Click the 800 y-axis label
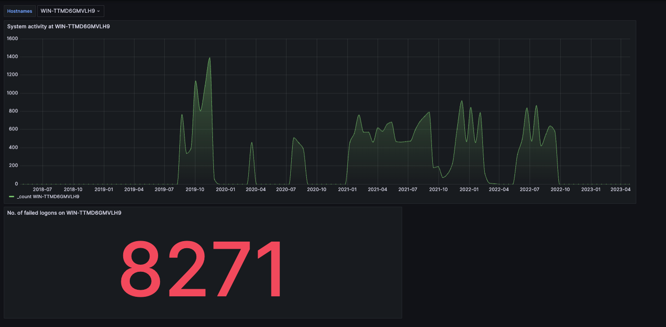Image resolution: width=666 pixels, height=327 pixels. click(x=14, y=111)
